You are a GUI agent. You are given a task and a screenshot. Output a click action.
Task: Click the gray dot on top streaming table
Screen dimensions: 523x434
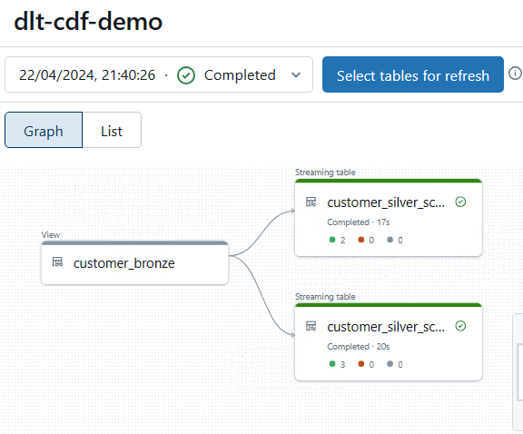click(x=390, y=240)
